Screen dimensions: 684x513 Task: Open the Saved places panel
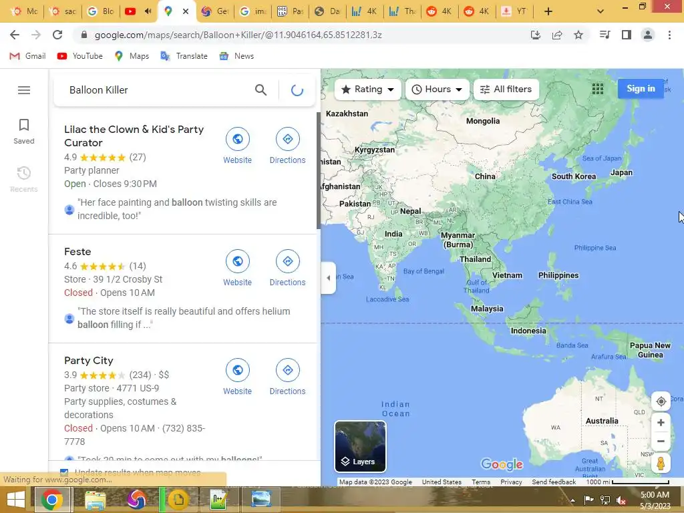pyautogui.click(x=24, y=132)
